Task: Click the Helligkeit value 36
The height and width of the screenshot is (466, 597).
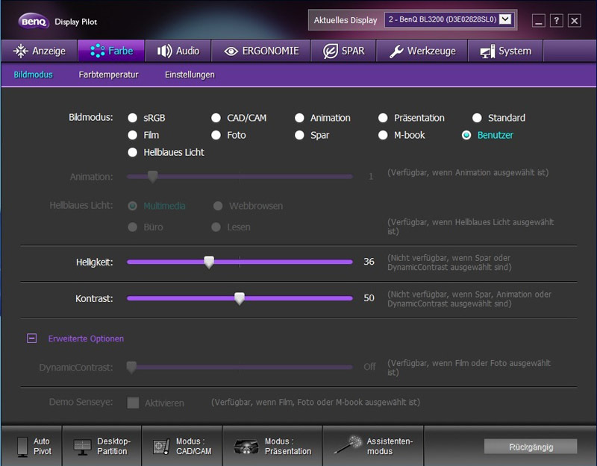Action: [369, 262]
